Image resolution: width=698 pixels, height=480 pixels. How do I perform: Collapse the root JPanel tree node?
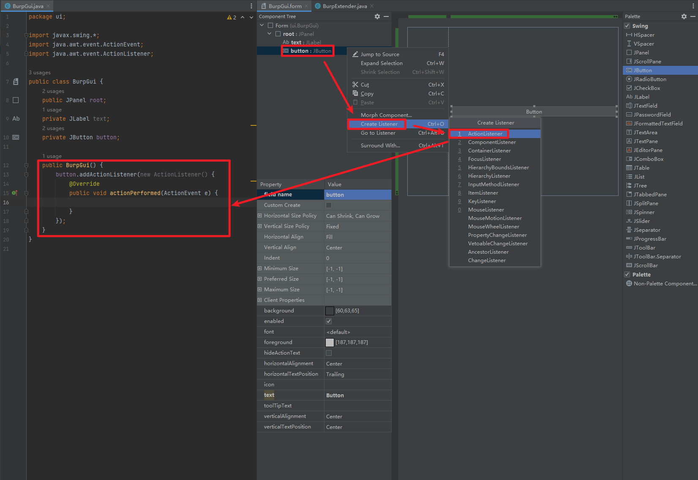pyautogui.click(x=270, y=34)
